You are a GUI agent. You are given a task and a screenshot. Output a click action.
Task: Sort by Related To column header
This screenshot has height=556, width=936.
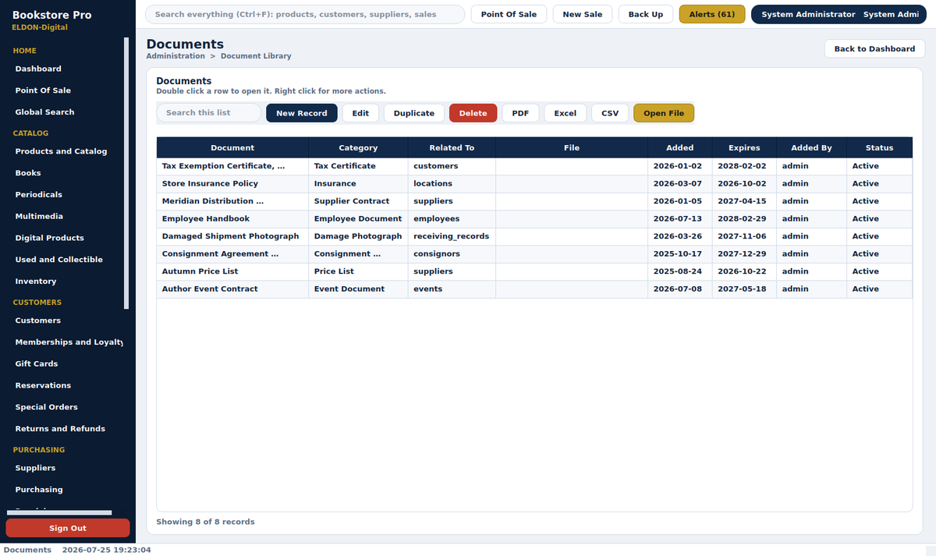pyautogui.click(x=452, y=147)
